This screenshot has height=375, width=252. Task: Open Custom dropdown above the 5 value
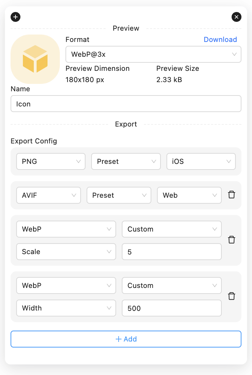pyautogui.click(x=172, y=229)
